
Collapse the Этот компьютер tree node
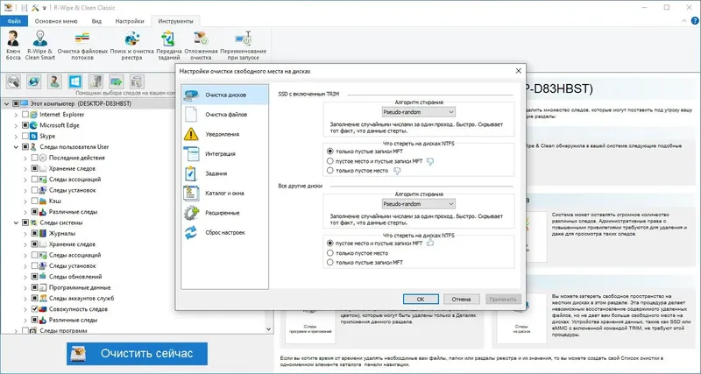click(x=6, y=103)
